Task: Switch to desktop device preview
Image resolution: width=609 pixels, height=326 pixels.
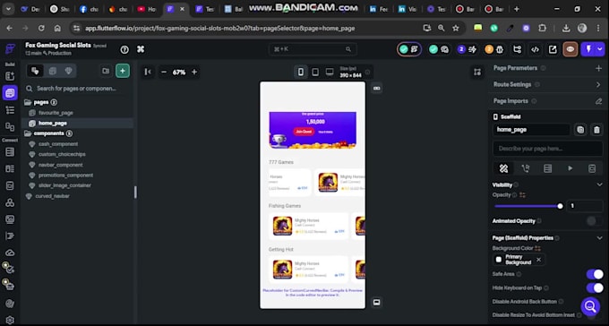Action: [x=330, y=72]
